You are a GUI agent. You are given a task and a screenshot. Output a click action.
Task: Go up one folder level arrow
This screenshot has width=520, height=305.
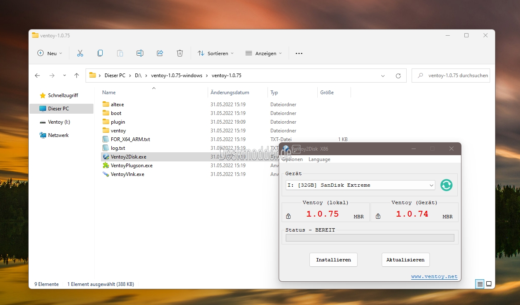76,76
